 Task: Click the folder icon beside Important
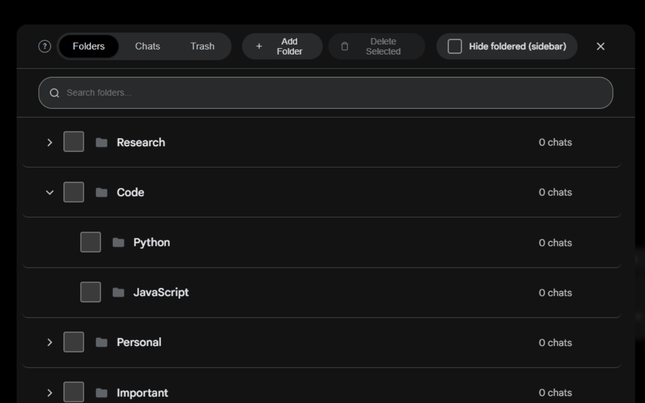tap(102, 392)
